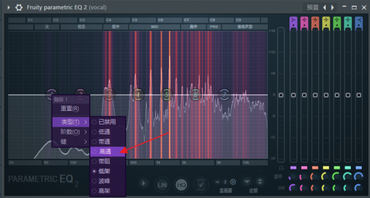370x198 pixels.
Task: Select band node 7 on the graph
Action: 224,95
